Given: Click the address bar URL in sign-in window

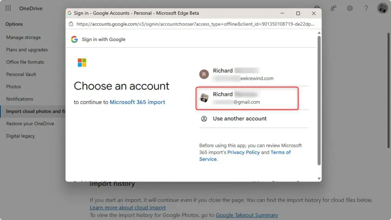Looking at the screenshot, I should [195, 24].
